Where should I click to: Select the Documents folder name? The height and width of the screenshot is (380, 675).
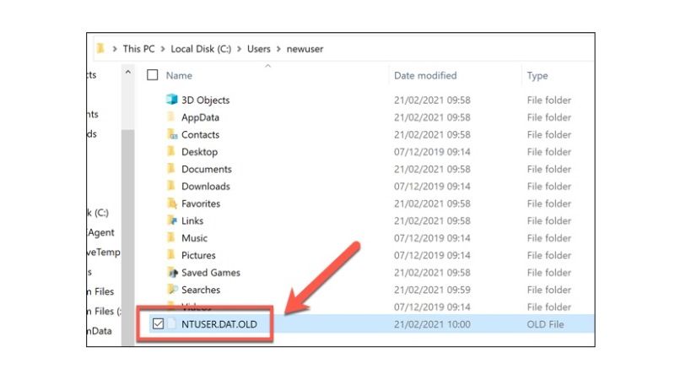(x=206, y=169)
